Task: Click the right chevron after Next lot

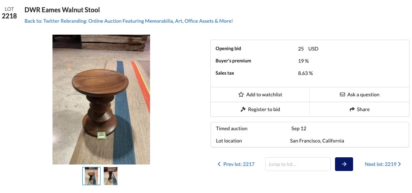Action: (x=399, y=164)
